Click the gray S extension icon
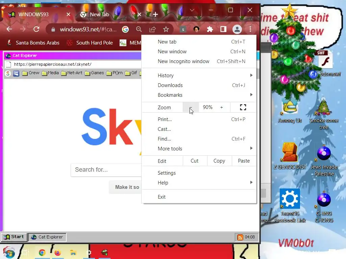 pos(183,29)
